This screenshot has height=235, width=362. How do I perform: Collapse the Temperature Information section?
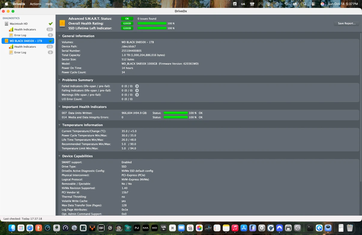(x=59, y=125)
